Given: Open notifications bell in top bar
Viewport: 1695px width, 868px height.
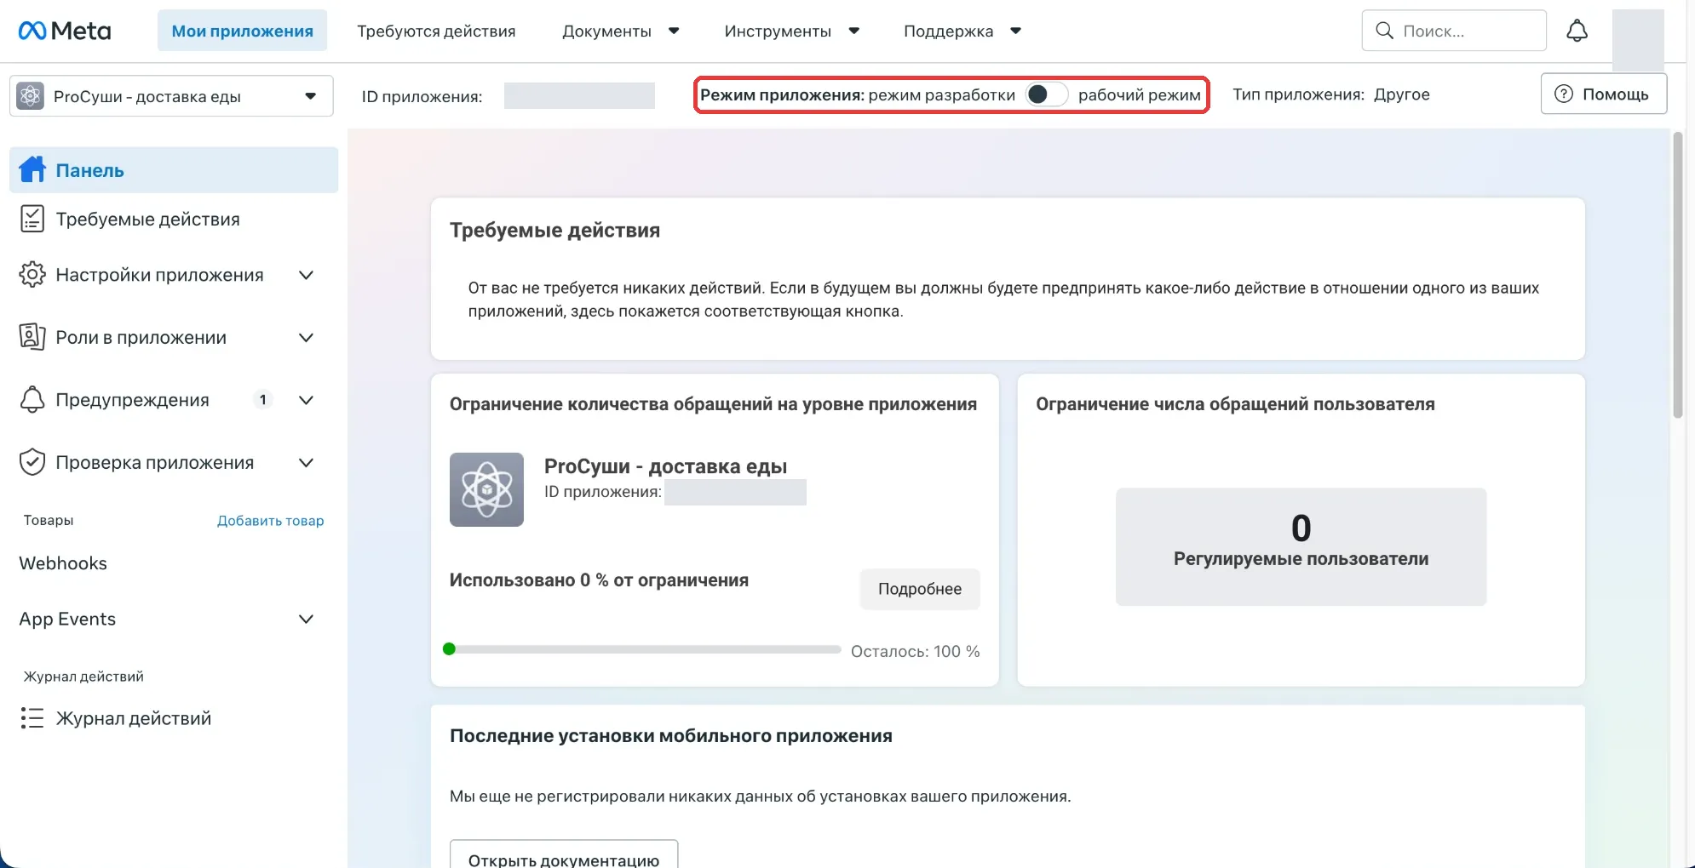Looking at the screenshot, I should 1577,31.
